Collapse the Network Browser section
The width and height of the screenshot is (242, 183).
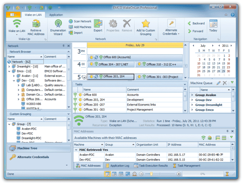click(x=68, y=52)
